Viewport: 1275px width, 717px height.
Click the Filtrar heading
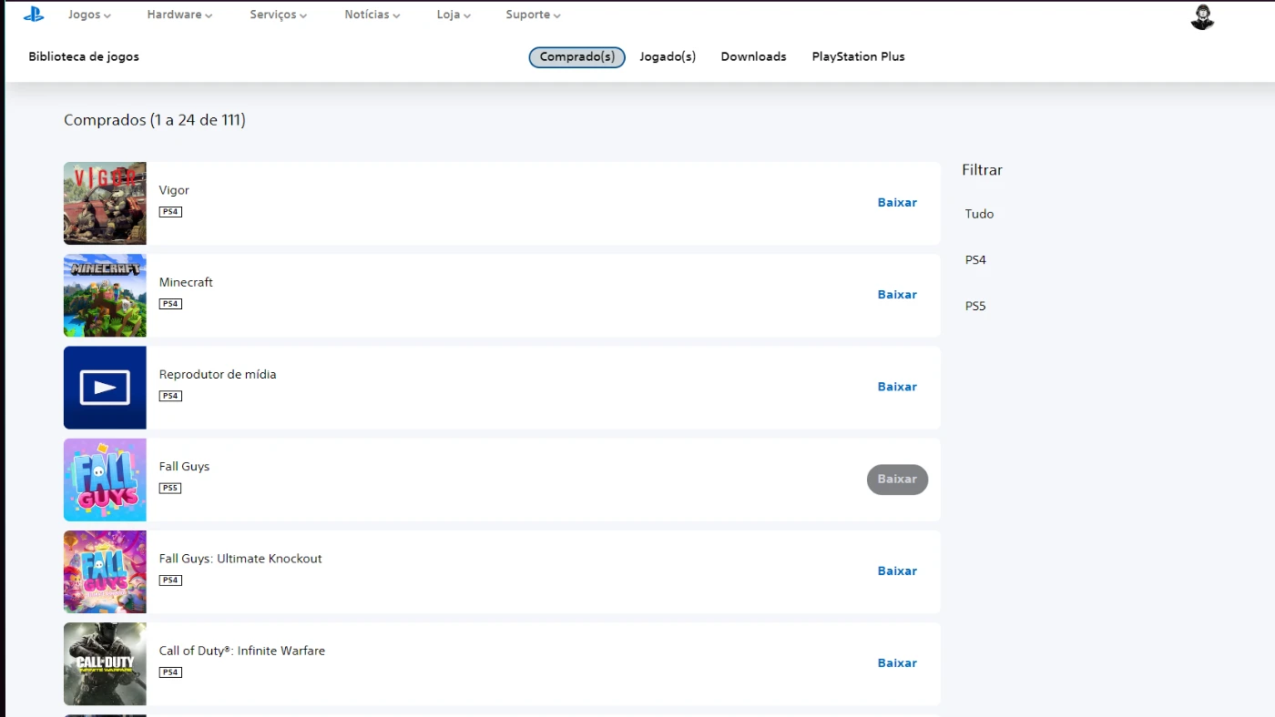pos(982,169)
